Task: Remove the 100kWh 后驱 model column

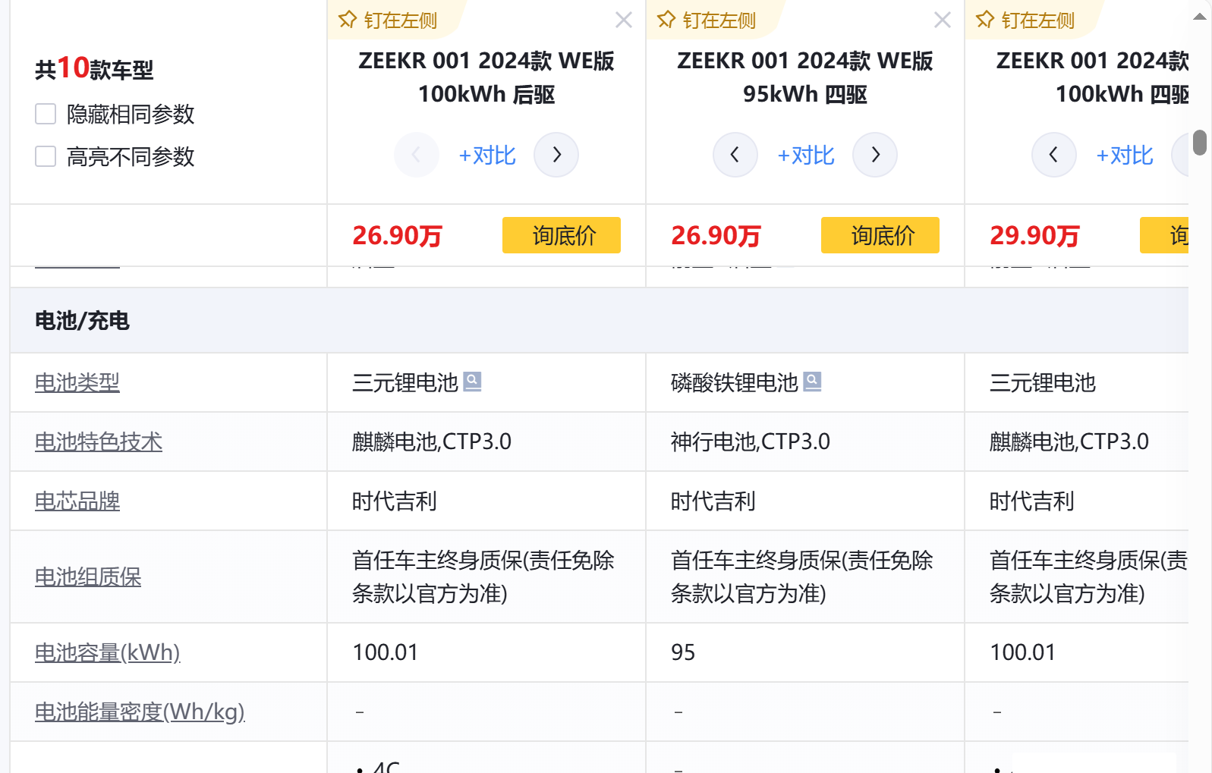Action: coord(623,20)
